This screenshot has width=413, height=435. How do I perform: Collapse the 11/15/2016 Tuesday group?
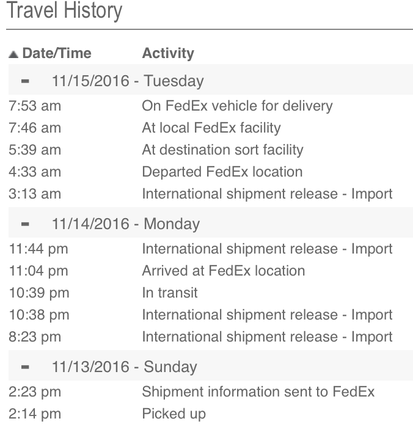pos(25,81)
